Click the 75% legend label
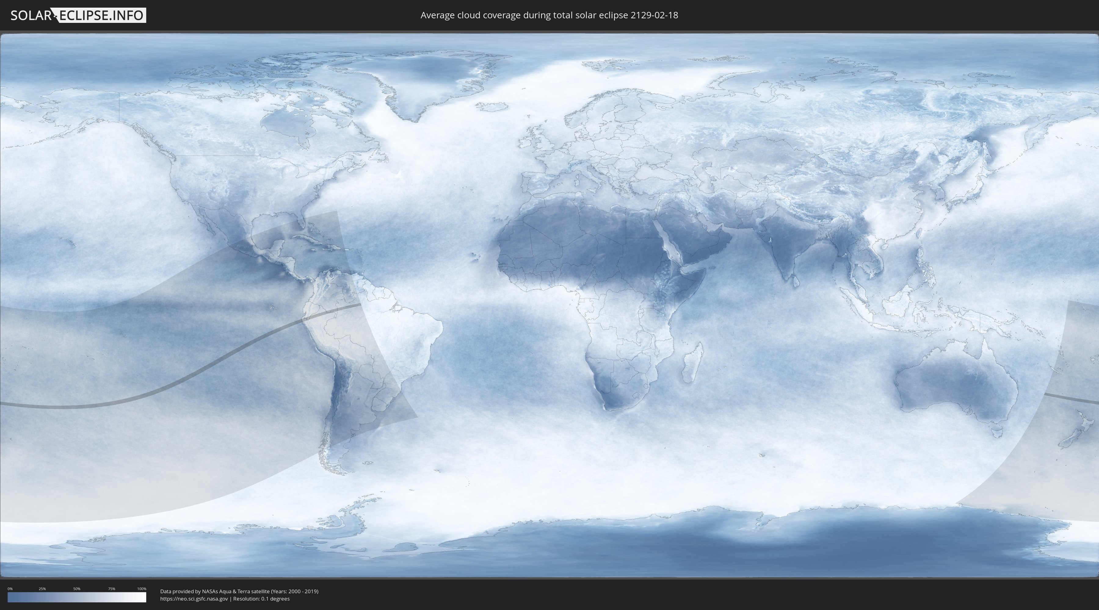 [x=111, y=589]
